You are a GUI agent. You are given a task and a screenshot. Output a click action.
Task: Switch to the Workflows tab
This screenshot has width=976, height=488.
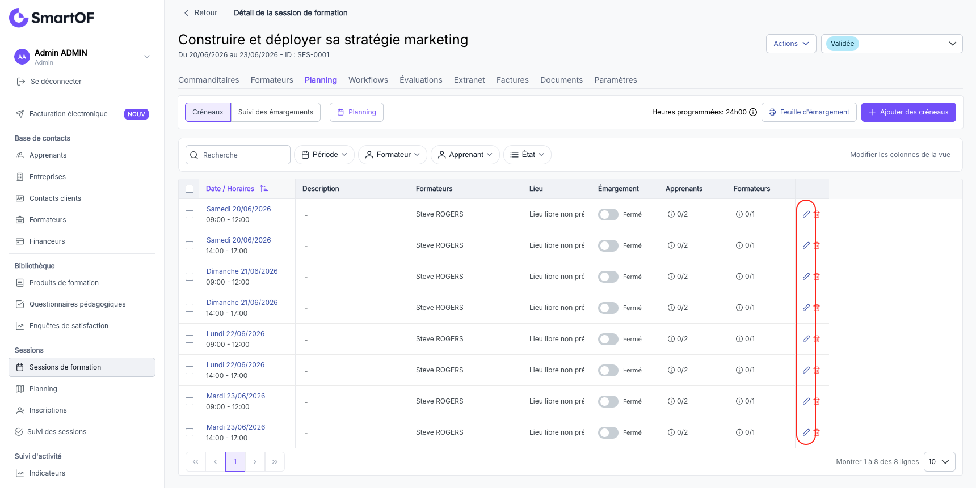(368, 80)
